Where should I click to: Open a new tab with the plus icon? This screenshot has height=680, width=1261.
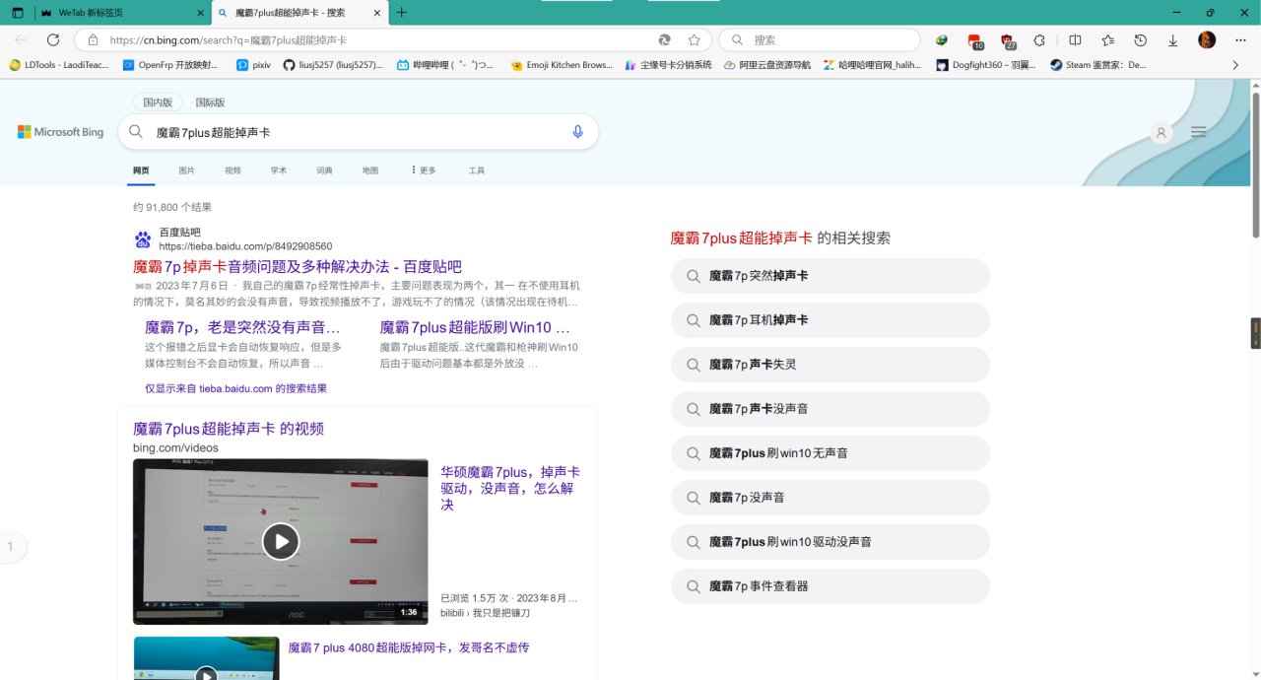(402, 13)
